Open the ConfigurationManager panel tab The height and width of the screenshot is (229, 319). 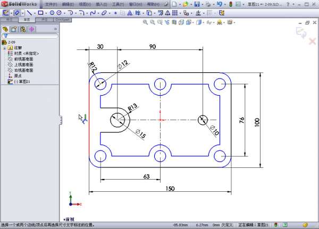(x=23, y=29)
